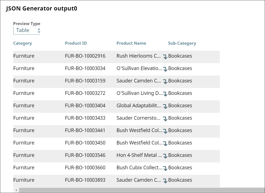Select drill-down icon next to Global Adaptabilit... product
The height and width of the screenshot is (193, 265).
point(166,106)
